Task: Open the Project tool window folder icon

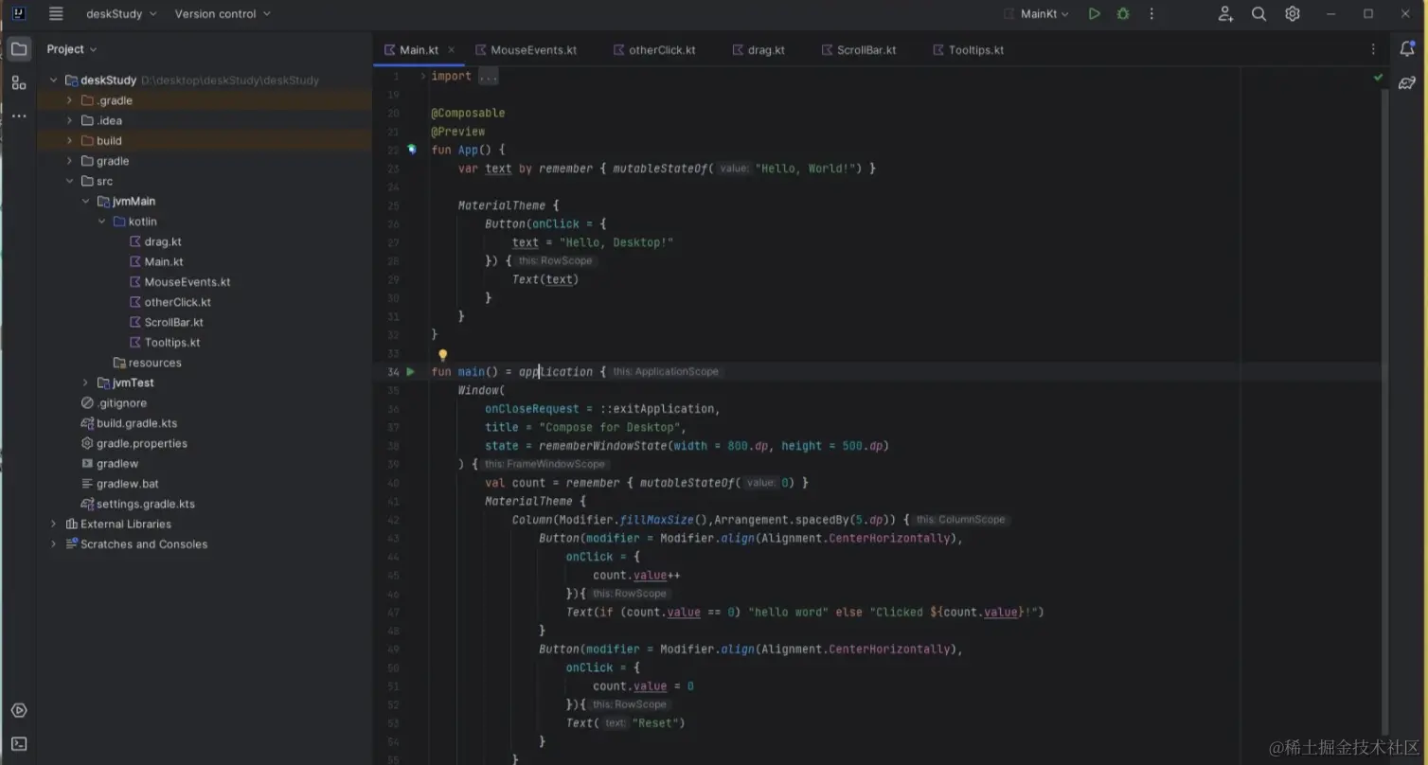Action: pyautogui.click(x=19, y=49)
